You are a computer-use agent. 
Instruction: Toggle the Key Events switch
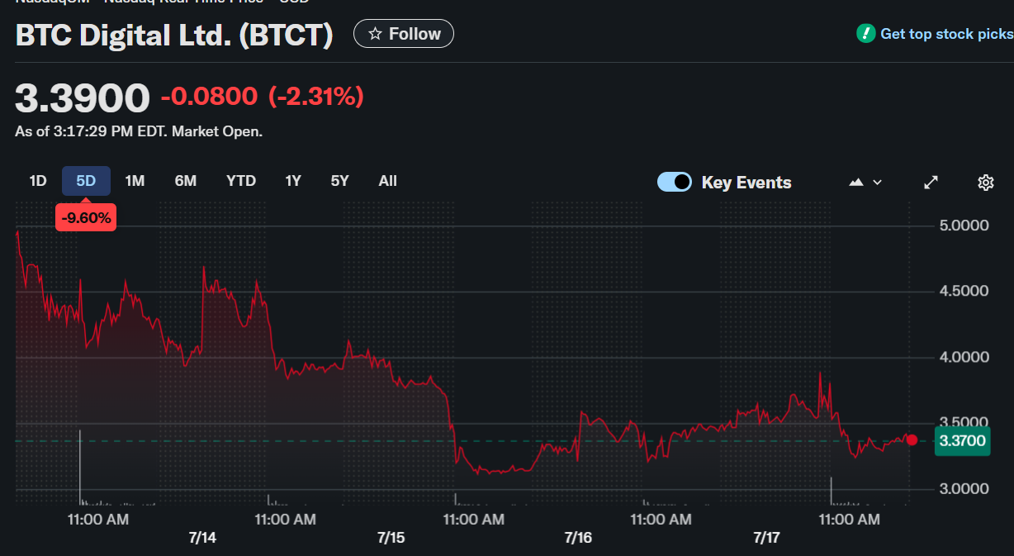click(x=675, y=182)
